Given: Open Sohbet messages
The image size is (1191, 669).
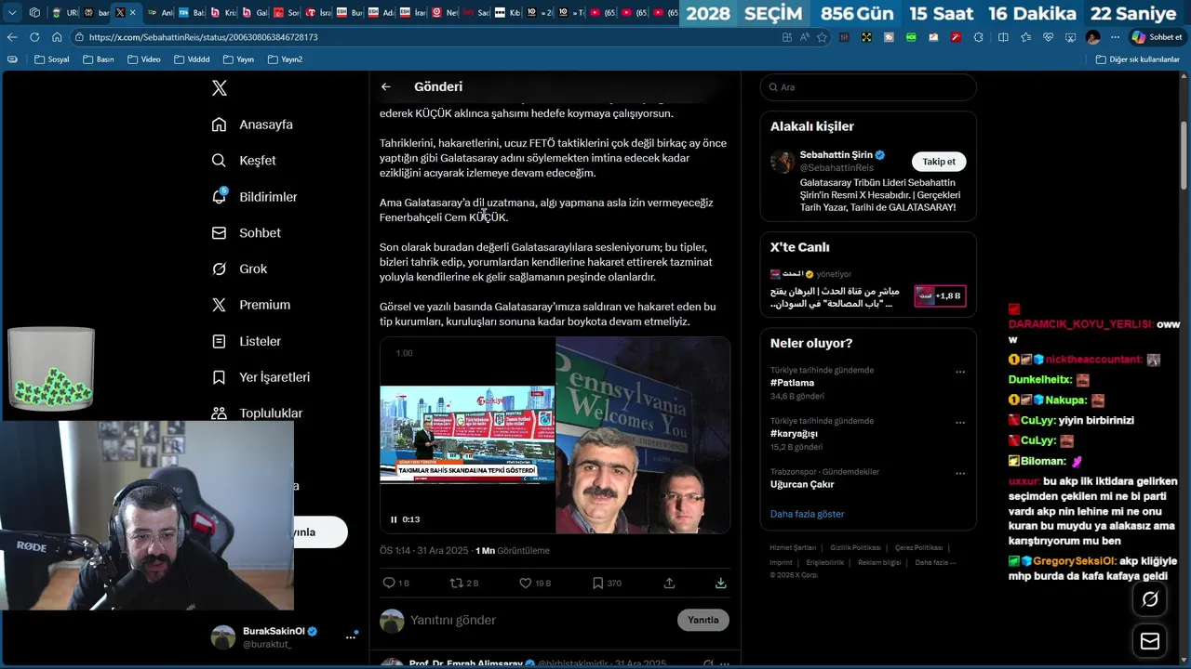Looking at the screenshot, I should pos(246,233).
